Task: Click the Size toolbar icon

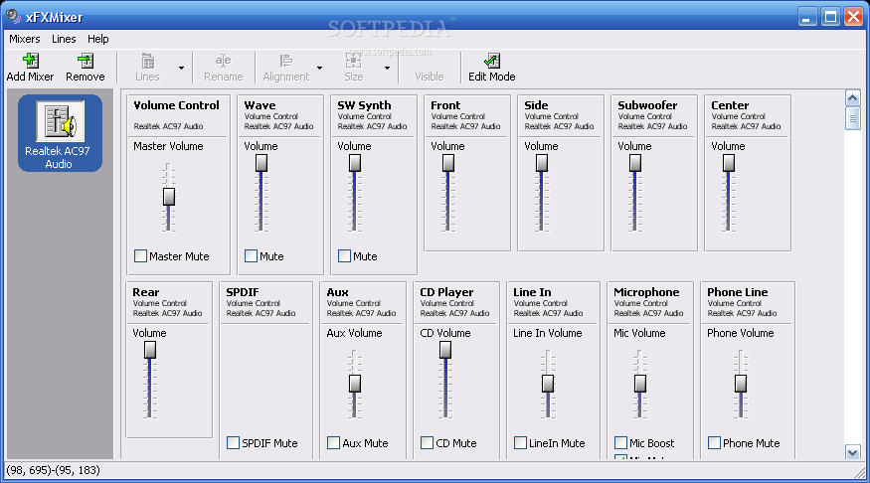Action: pyautogui.click(x=353, y=61)
